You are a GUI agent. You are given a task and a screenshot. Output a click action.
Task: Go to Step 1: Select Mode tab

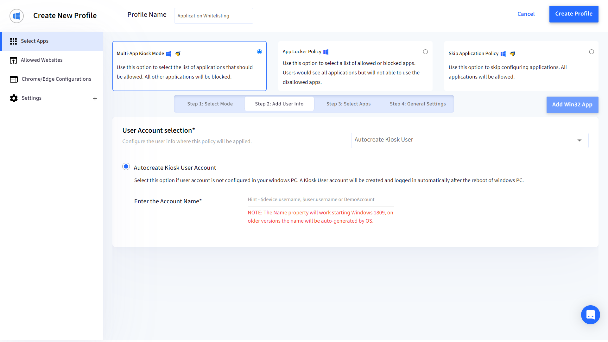[x=210, y=104]
